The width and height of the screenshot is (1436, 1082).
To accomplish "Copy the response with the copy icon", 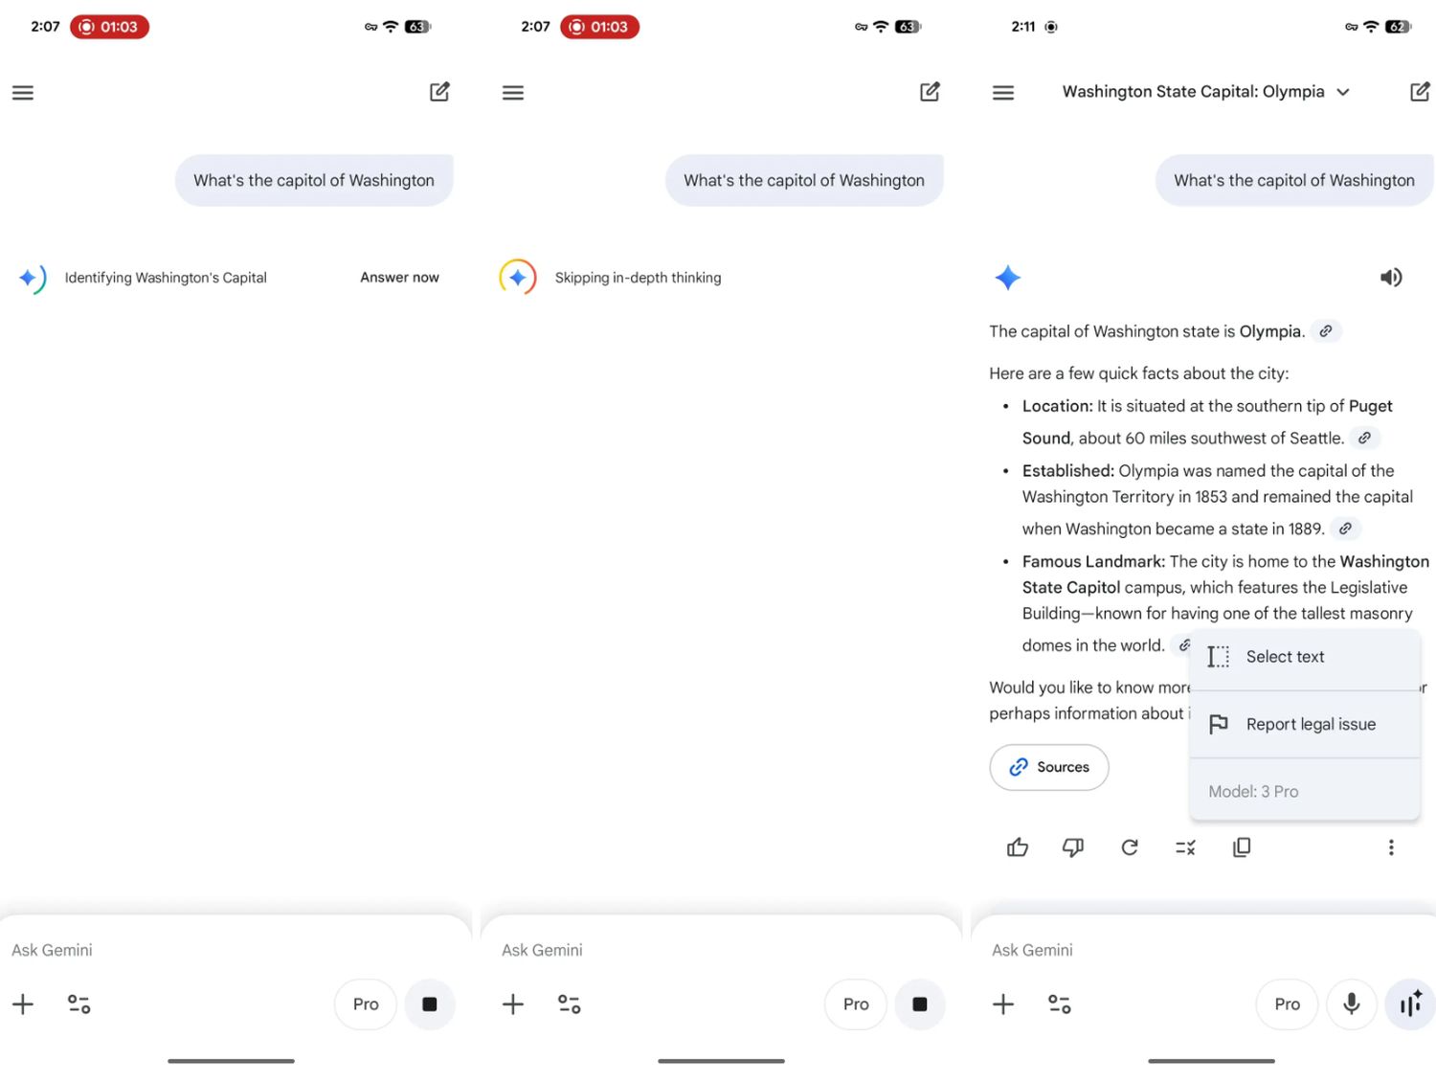I will click(x=1242, y=847).
